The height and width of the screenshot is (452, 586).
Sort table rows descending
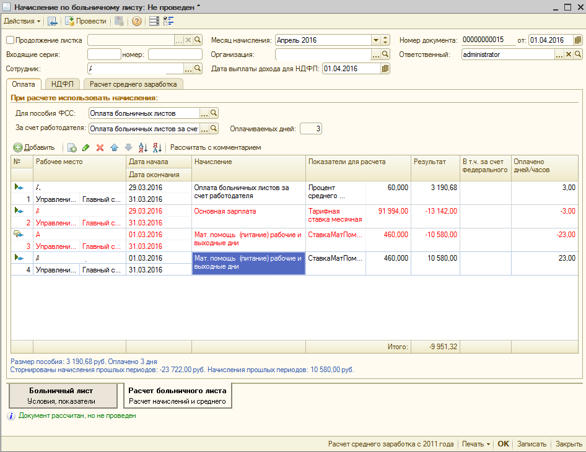click(x=157, y=148)
